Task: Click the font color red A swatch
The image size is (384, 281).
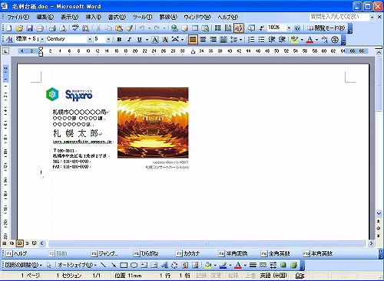Action: tap(310, 40)
